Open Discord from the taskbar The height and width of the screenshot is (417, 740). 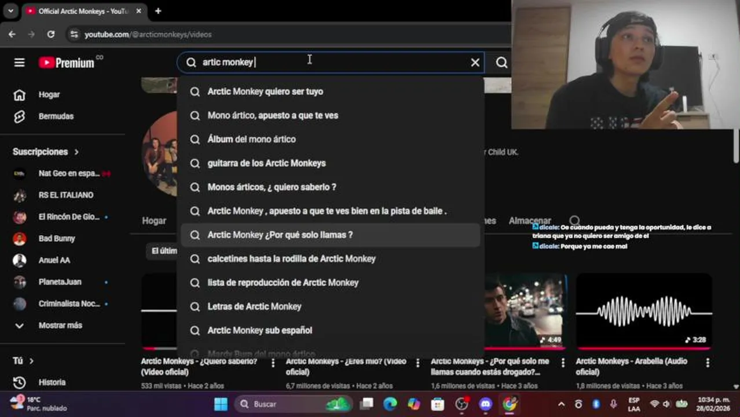(x=486, y=404)
